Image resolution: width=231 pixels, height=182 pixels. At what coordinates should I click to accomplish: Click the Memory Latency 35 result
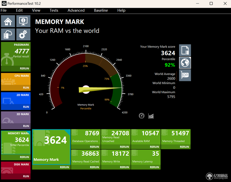tap(146, 157)
